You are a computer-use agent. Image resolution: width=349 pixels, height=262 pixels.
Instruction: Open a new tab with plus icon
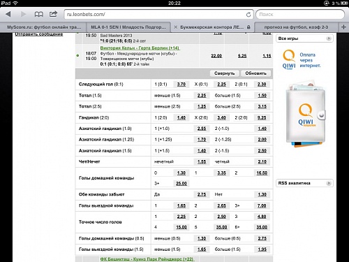click(x=343, y=27)
